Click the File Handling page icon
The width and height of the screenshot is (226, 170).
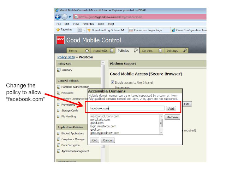(x=59, y=117)
